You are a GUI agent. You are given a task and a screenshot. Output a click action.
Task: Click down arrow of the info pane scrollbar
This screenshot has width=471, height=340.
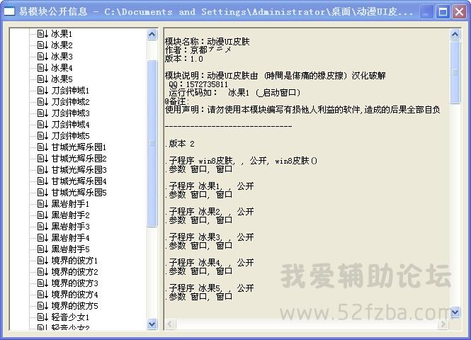(x=455, y=312)
